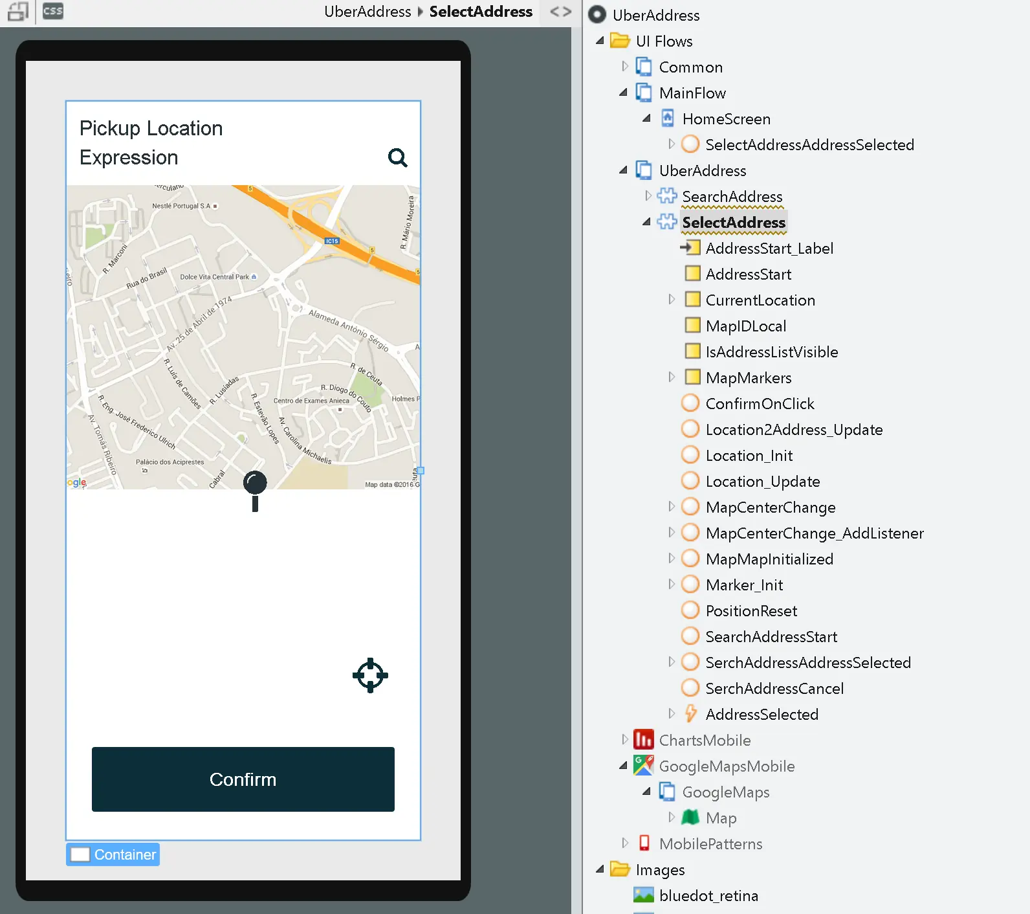This screenshot has width=1030, height=914.
Task: Click the crosshair current location icon
Action: click(x=370, y=675)
